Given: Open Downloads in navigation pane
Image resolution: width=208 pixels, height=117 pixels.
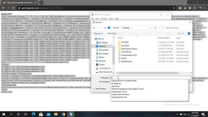Looking at the screenshot, I should click(x=103, y=54).
